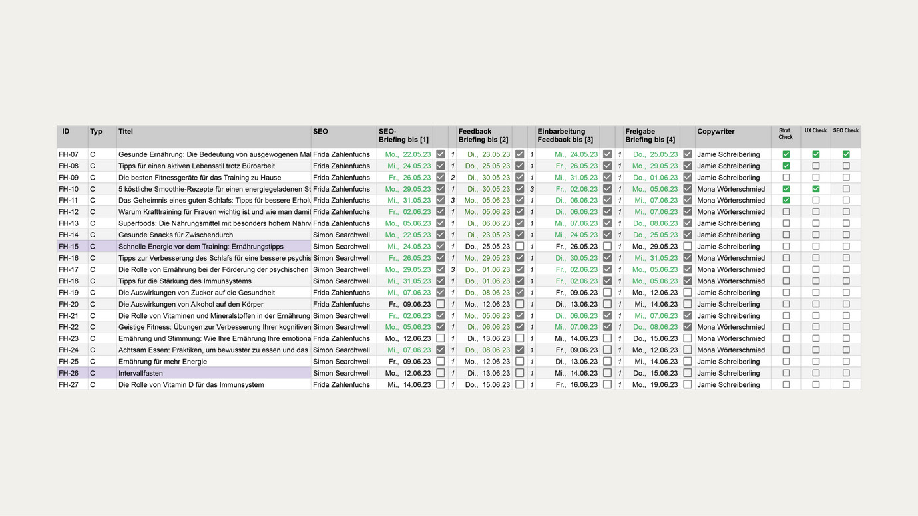Viewport: 918px width, 516px height.
Task: Tick the SEO Check box in row FH-27
Action: (846, 385)
